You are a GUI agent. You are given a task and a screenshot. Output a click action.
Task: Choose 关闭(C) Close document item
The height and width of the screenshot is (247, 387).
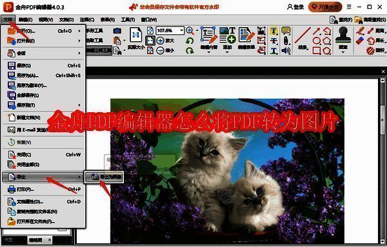(44, 155)
